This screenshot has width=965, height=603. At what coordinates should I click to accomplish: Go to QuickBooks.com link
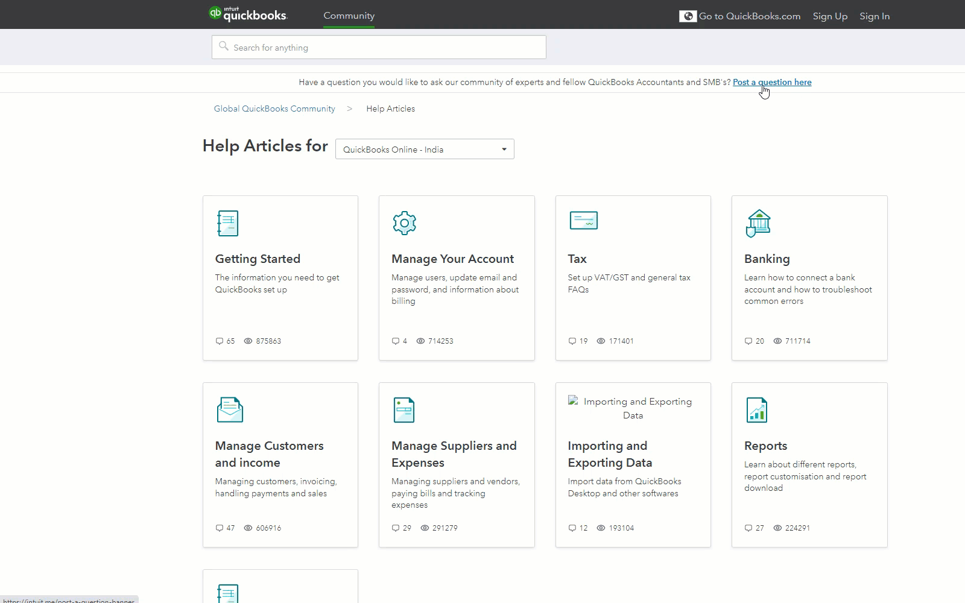click(x=750, y=16)
